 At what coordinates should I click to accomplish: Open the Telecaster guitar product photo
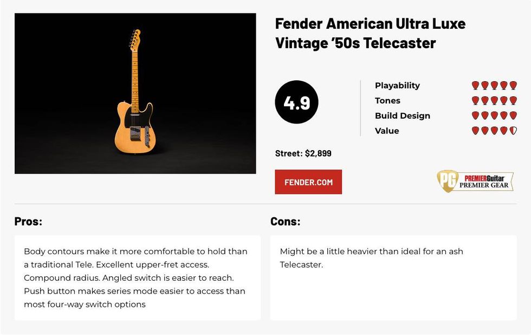[135, 93]
